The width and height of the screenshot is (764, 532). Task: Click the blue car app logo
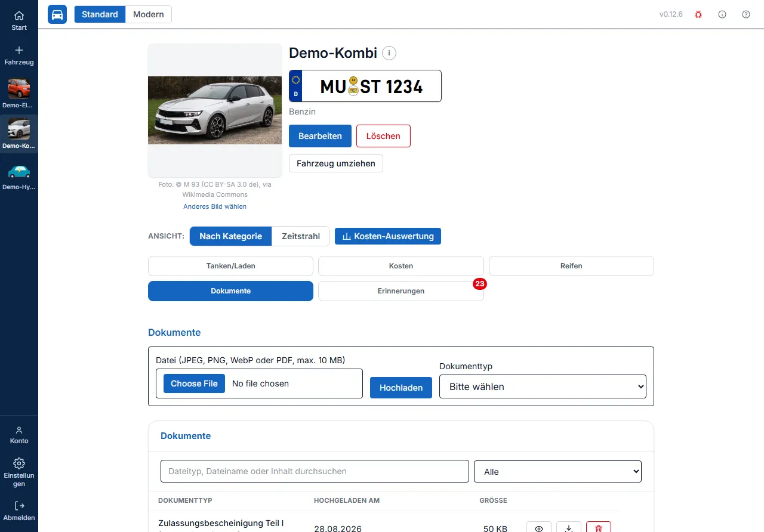coord(57,14)
